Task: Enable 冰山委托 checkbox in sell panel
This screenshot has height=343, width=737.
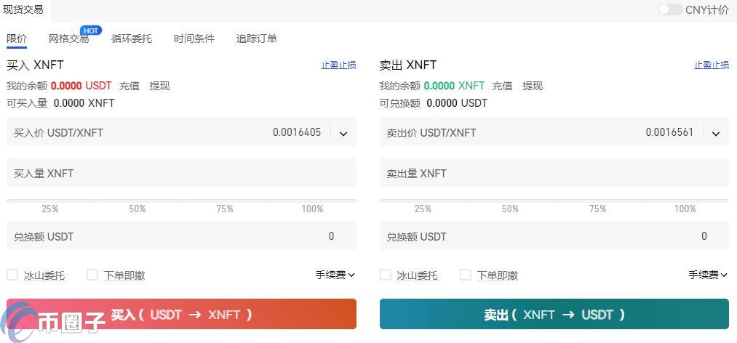Action: tap(386, 275)
